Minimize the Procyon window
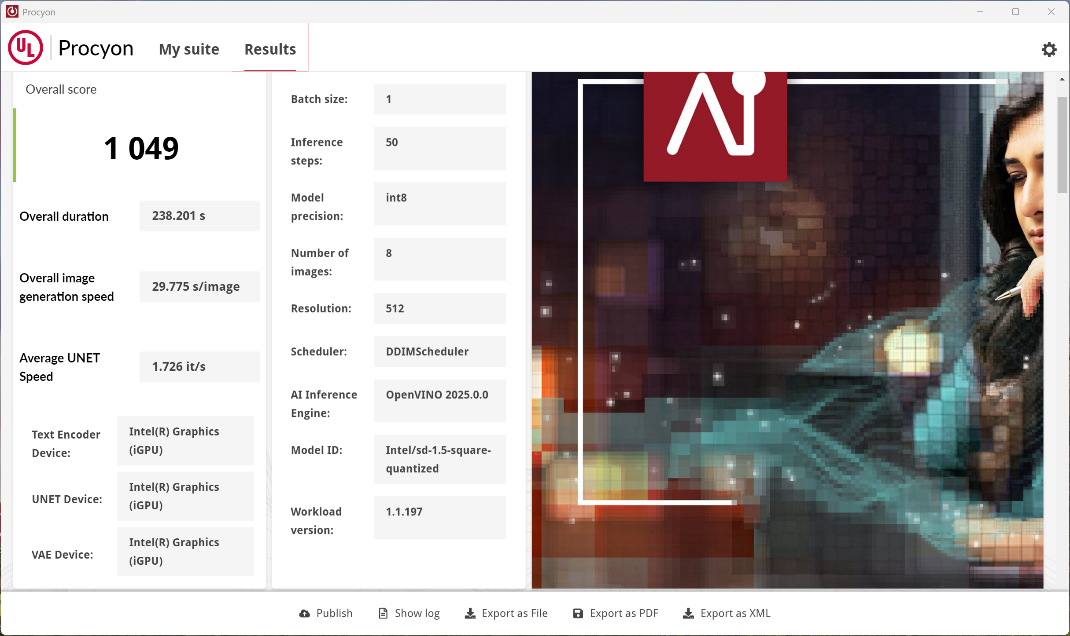This screenshot has width=1070, height=636. click(x=980, y=12)
